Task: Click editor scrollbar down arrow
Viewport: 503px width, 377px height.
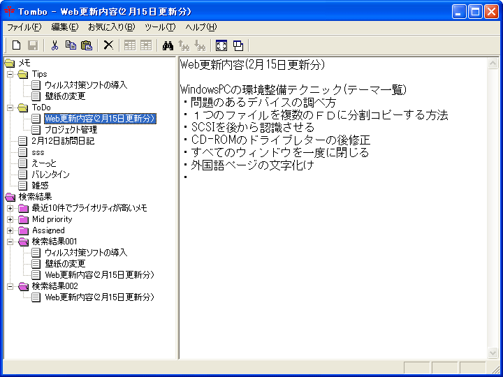Action: click(x=493, y=353)
